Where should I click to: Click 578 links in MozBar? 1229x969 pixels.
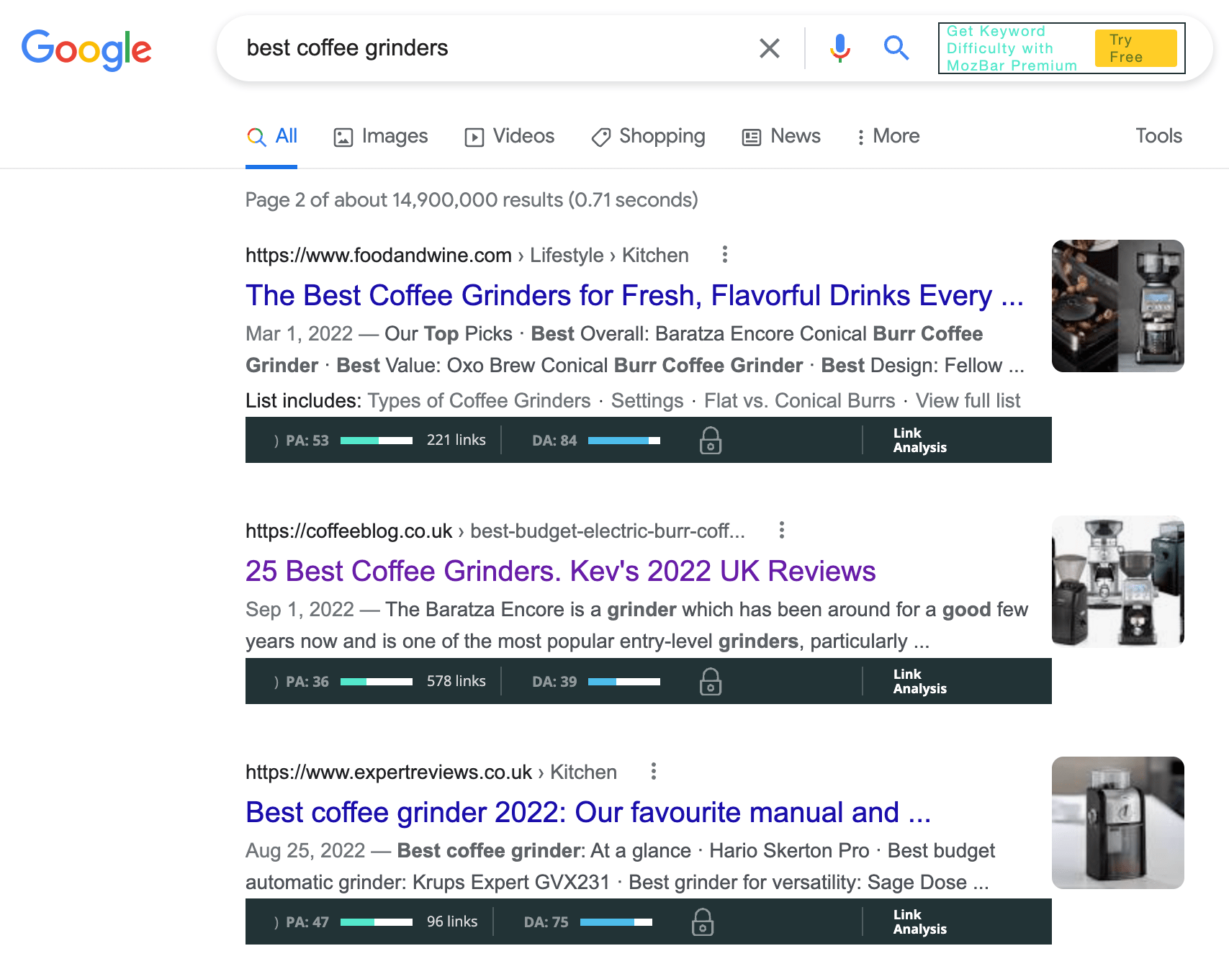[456, 681]
